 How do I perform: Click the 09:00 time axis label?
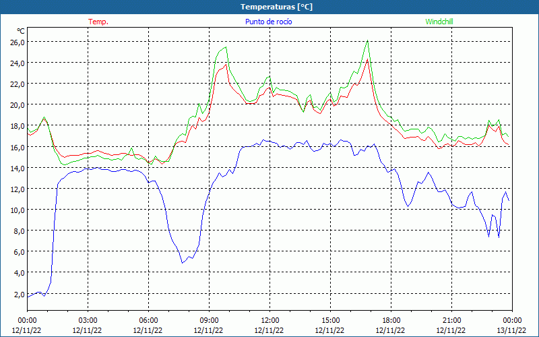[209, 321]
